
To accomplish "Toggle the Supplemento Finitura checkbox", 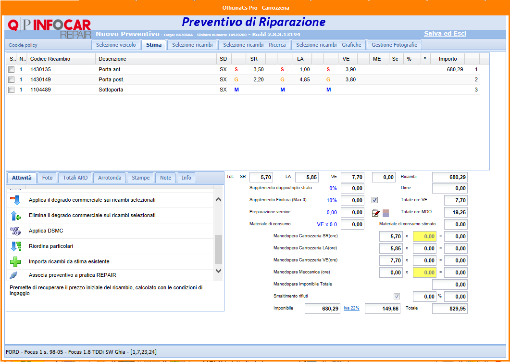I will [x=375, y=200].
